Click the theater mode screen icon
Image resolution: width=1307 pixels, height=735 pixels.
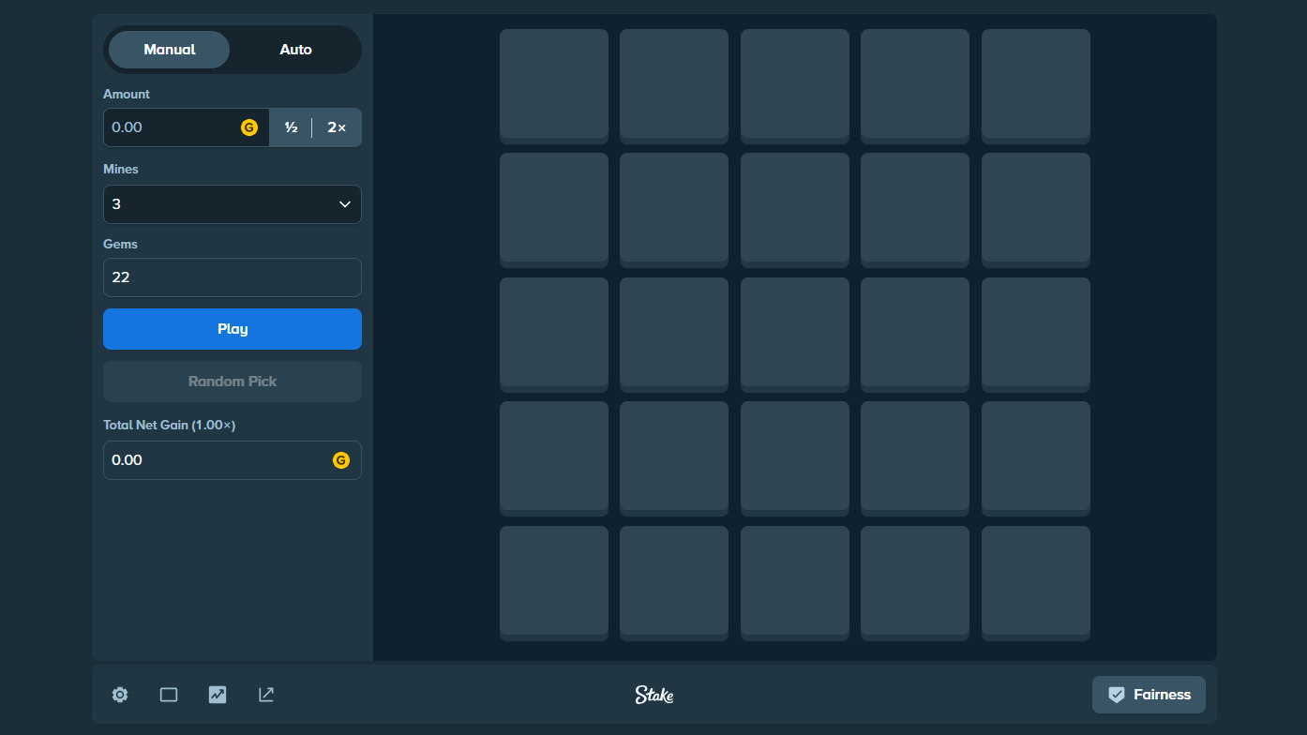tap(168, 694)
